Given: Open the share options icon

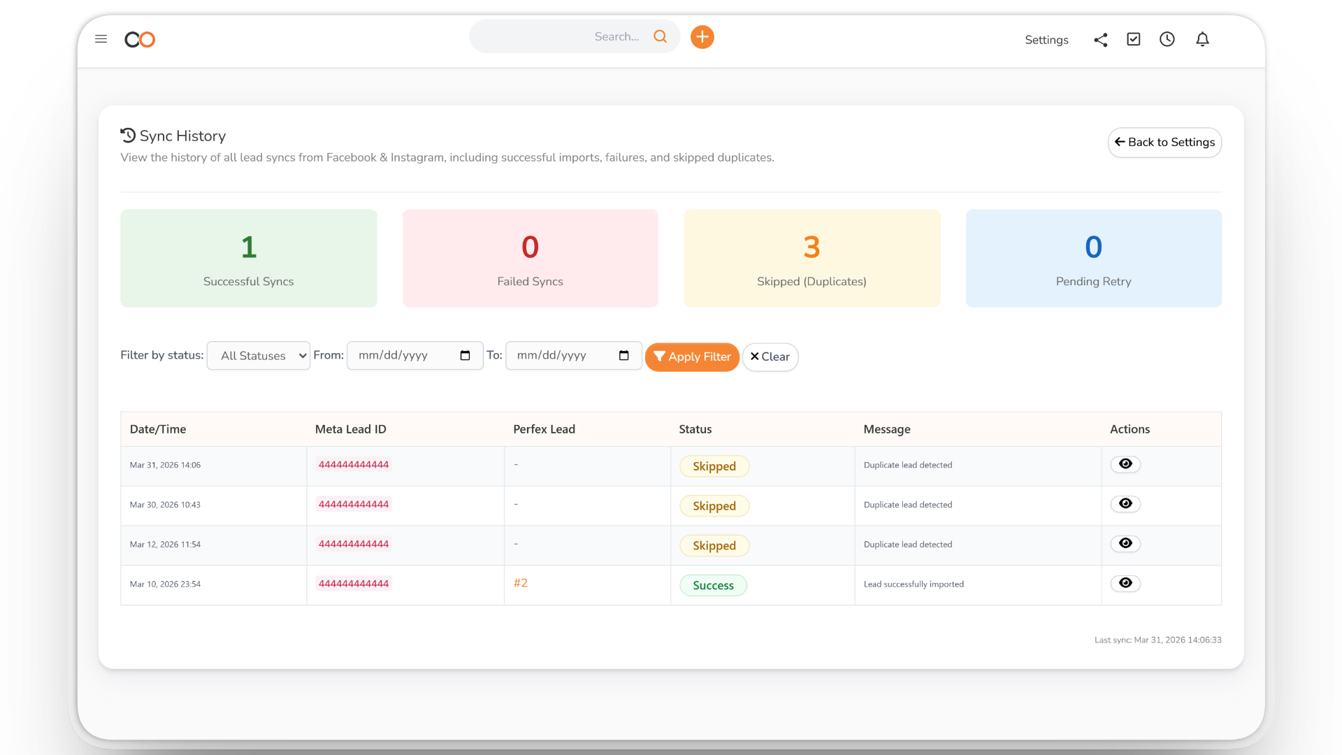Looking at the screenshot, I should pyautogui.click(x=1100, y=40).
